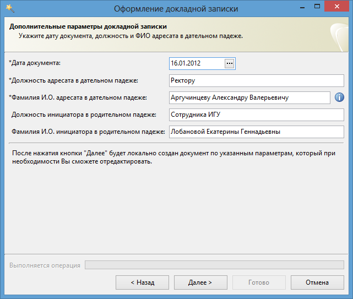353x299 pixels.
Task: Click the greyed-out Готово button
Action: [x=259, y=282]
